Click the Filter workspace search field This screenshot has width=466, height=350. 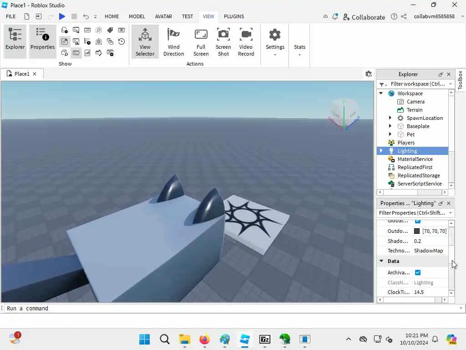click(x=416, y=84)
